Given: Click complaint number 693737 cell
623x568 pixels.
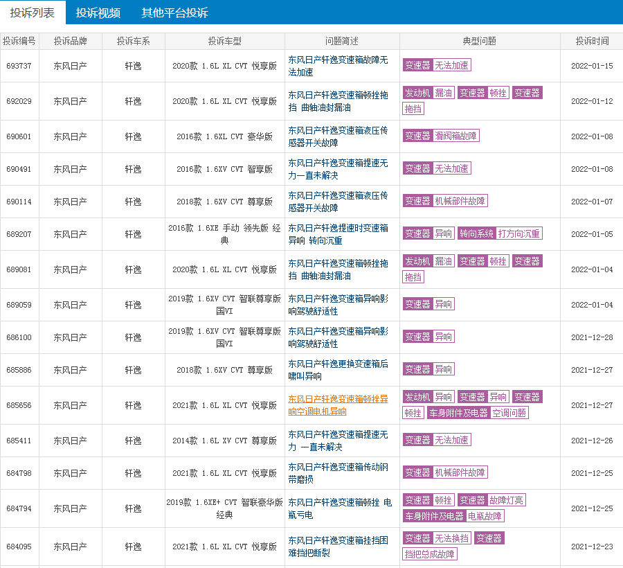Looking at the screenshot, I should [19, 66].
